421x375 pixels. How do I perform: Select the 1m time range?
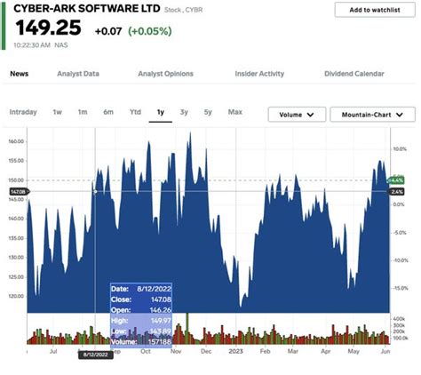pos(83,112)
